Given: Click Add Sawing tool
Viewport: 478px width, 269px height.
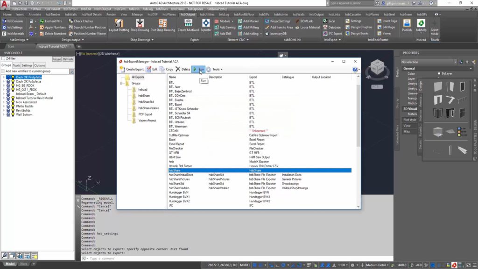Looking at the screenshot, I should (225, 28).
